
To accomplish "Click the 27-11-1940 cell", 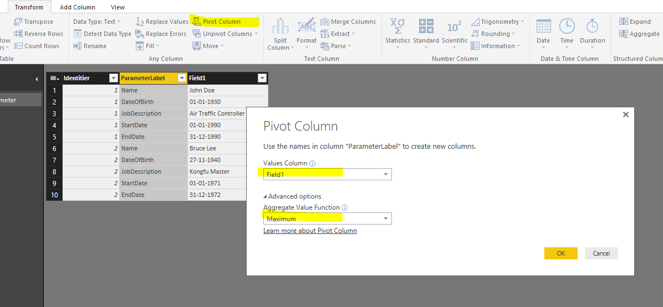I will click(217, 160).
